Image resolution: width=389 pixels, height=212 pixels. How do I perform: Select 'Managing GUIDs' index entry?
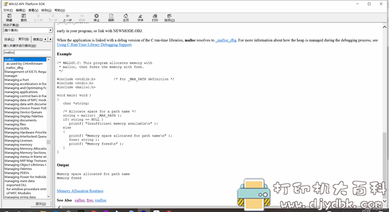pyautogui.click(x=17, y=128)
